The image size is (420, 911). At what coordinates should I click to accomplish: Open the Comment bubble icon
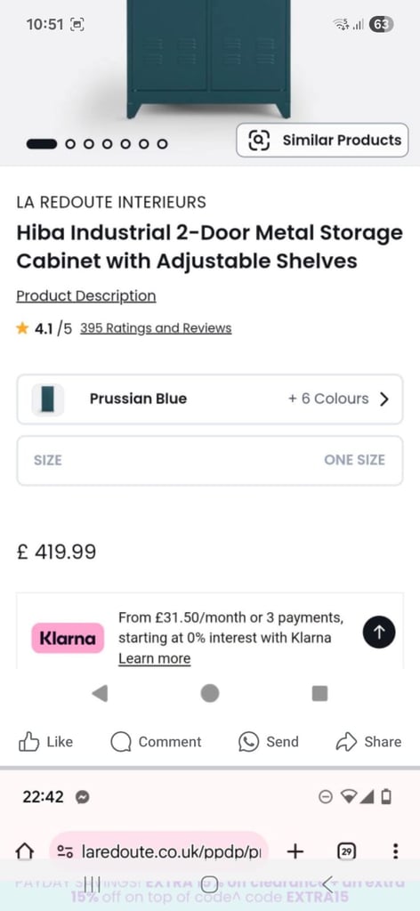pos(121,742)
